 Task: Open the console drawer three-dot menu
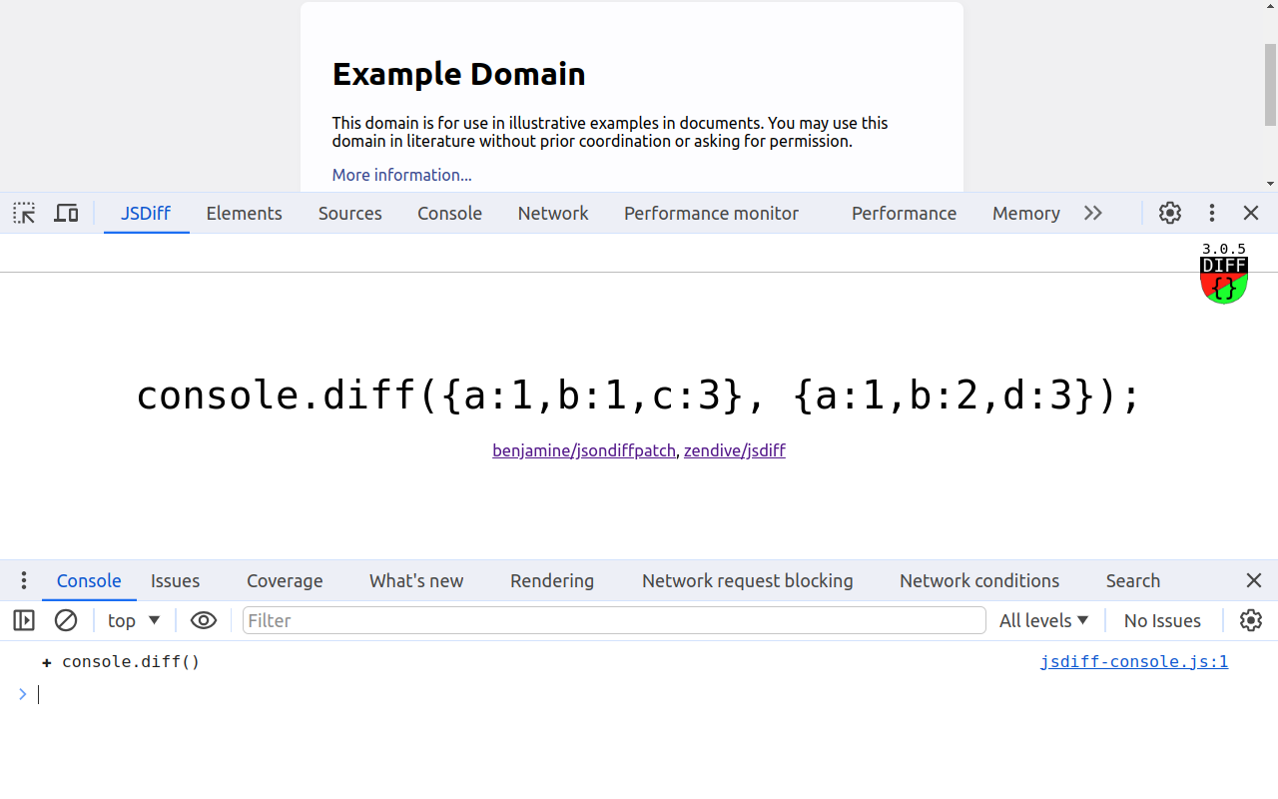point(23,580)
